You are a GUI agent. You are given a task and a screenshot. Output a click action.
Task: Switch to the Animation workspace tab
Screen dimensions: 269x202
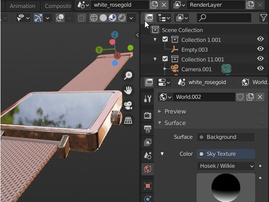click(x=22, y=6)
